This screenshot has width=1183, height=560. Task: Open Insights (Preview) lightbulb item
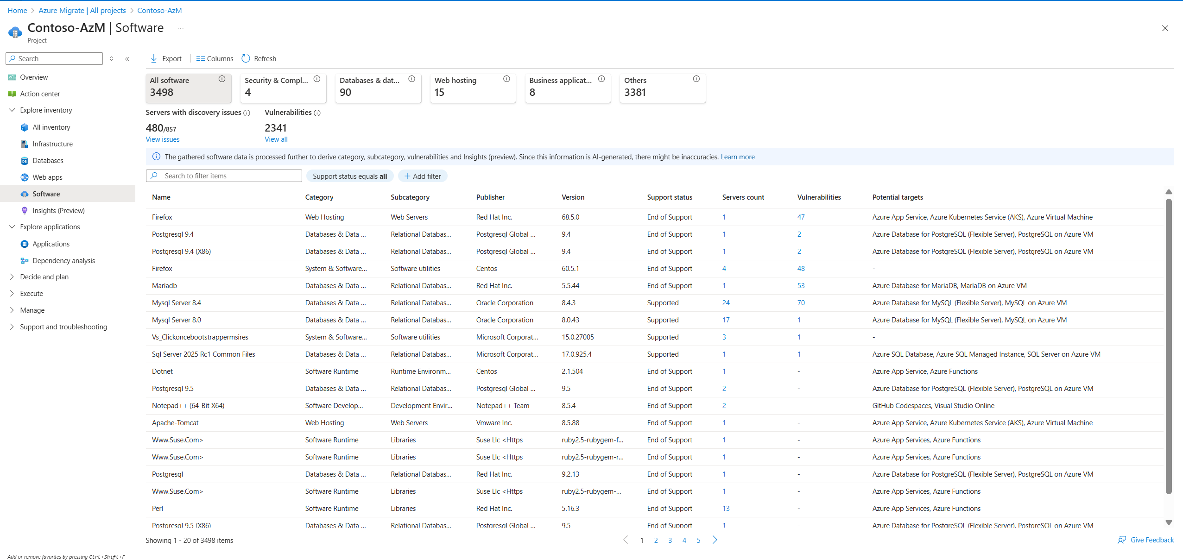(58, 210)
